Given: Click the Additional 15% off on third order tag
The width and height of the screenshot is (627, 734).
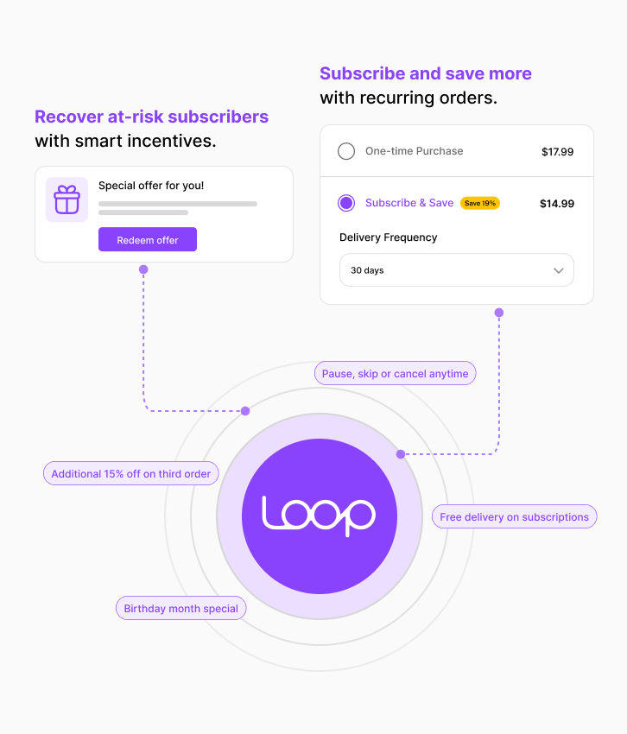Looking at the screenshot, I should click(131, 473).
